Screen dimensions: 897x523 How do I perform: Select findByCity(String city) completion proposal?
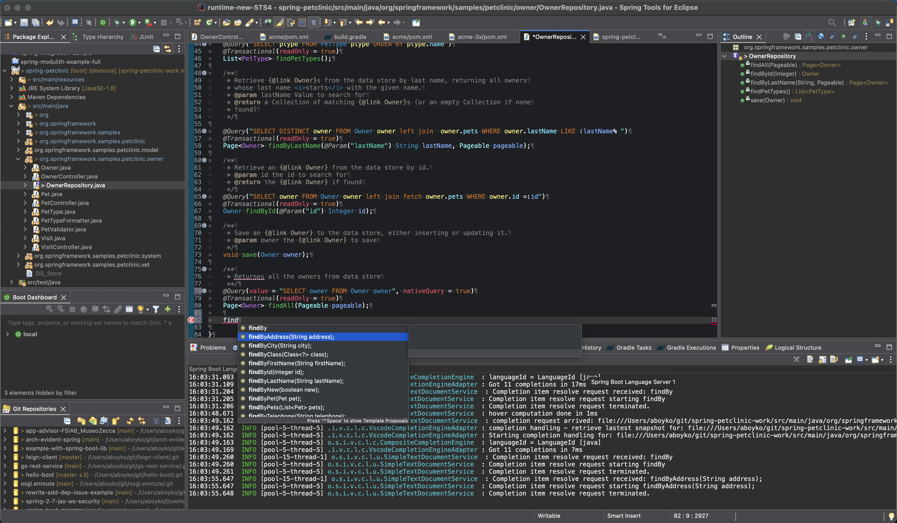coord(323,346)
